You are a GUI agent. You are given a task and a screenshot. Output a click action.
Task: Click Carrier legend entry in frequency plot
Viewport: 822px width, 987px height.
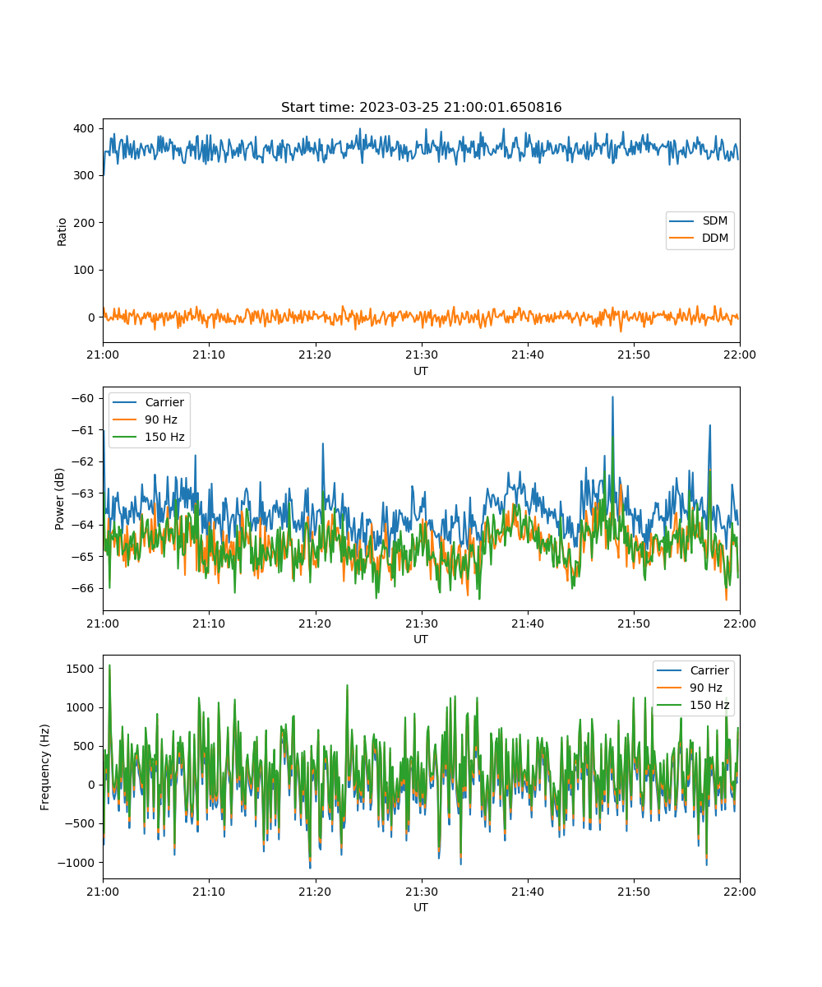pyautogui.click(x=694, y=670)
